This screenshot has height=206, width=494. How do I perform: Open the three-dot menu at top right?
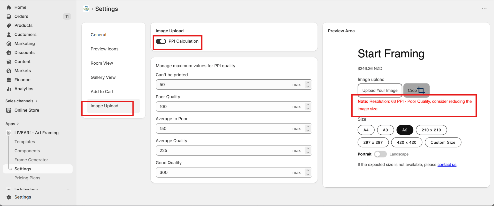point(484,9)
